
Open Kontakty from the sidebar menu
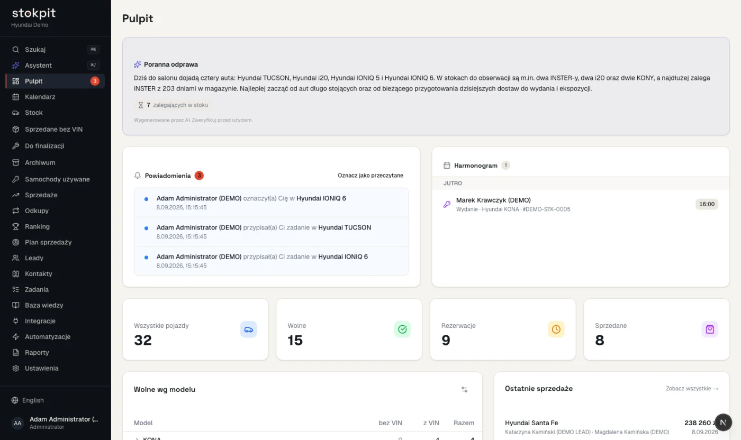pos(55,274)
